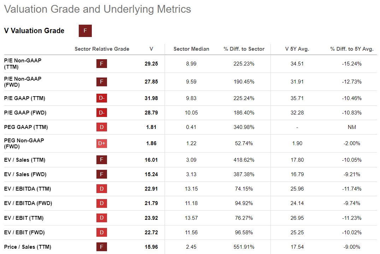
Task: Select the EV / EBIT (FWD) metric label
Action: pos(24,233)
